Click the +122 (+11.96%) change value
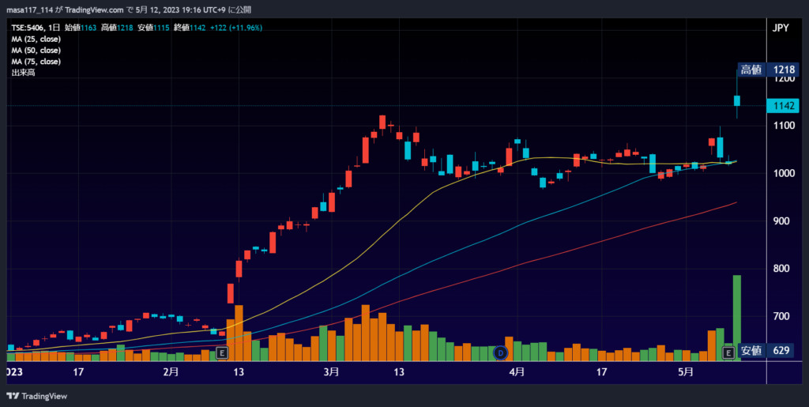The image size is (809, 407). tap(235, 28)
